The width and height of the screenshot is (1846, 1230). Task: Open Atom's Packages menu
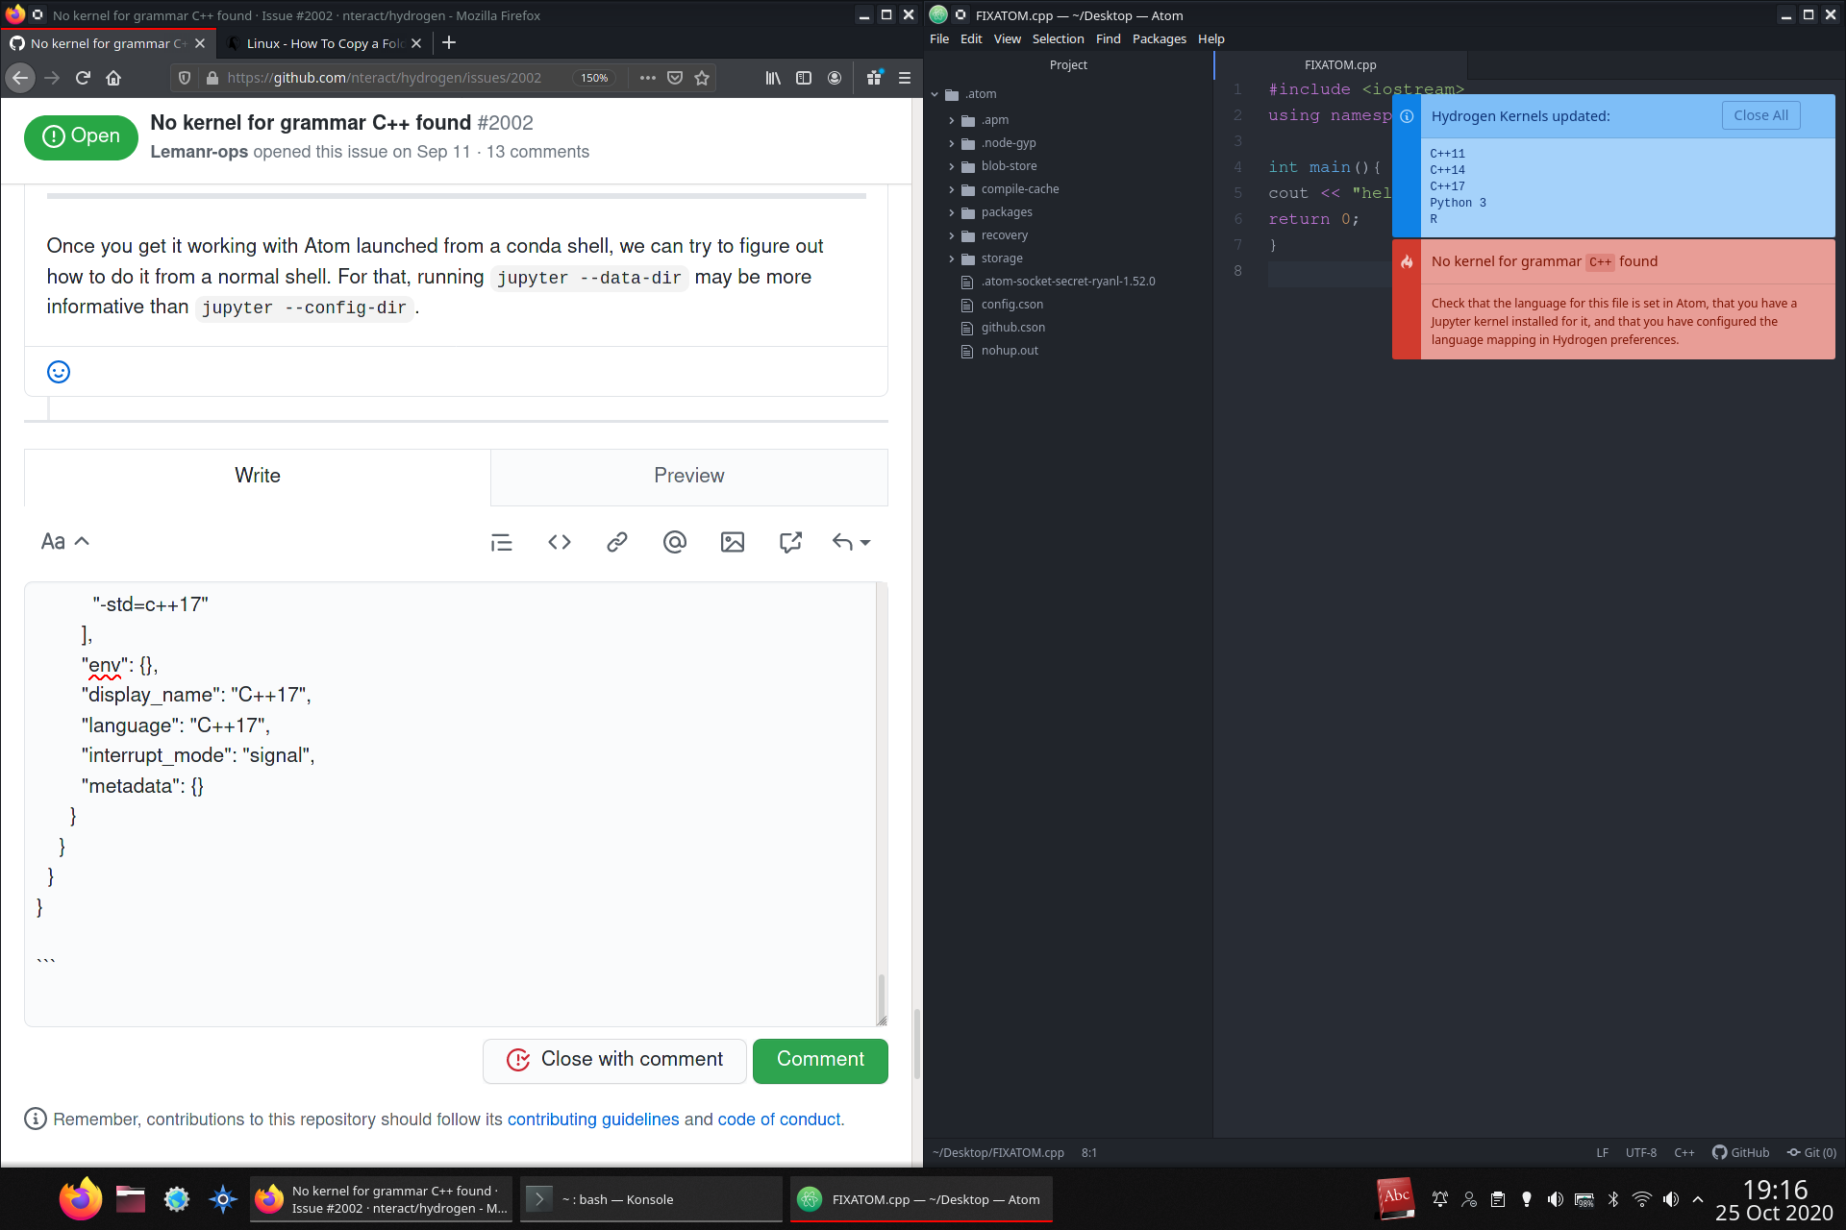point(1159,38)
